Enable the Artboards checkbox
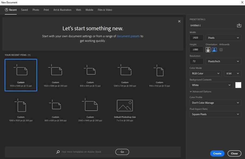 click(x=221, y=50)
